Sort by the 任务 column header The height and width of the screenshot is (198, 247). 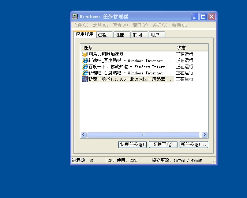127,47
